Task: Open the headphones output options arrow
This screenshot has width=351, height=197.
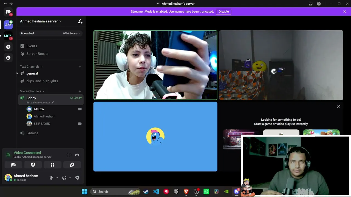Action: point(70,178)
